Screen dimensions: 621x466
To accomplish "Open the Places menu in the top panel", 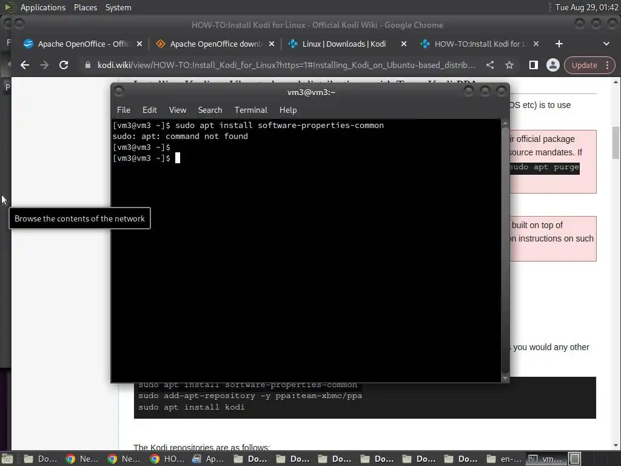I will 85,7.
